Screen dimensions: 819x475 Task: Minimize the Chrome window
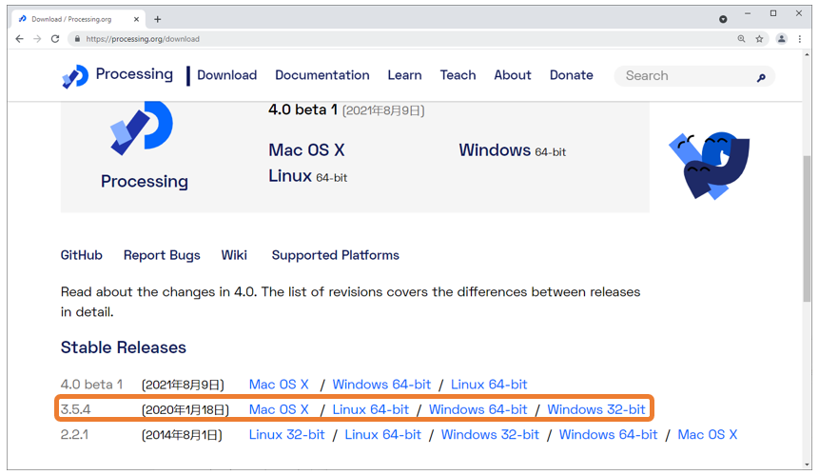pos(748,13)
